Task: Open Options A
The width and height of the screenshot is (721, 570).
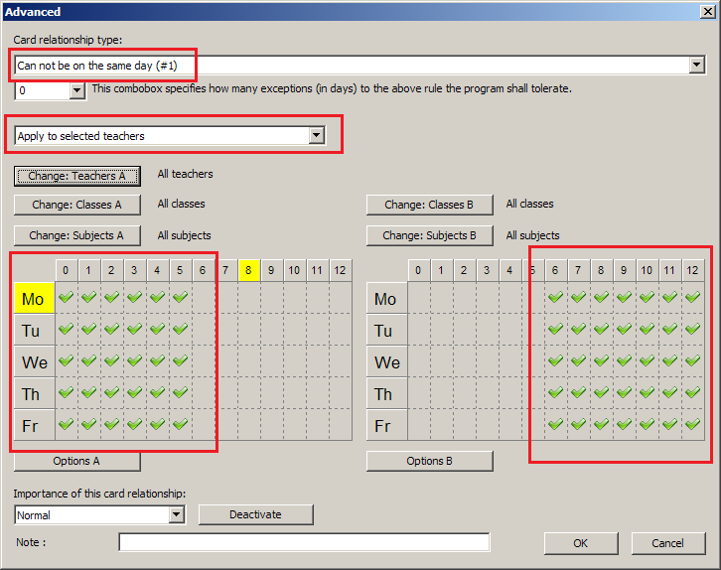Action: pyautogui.click(x=76, y=461)
